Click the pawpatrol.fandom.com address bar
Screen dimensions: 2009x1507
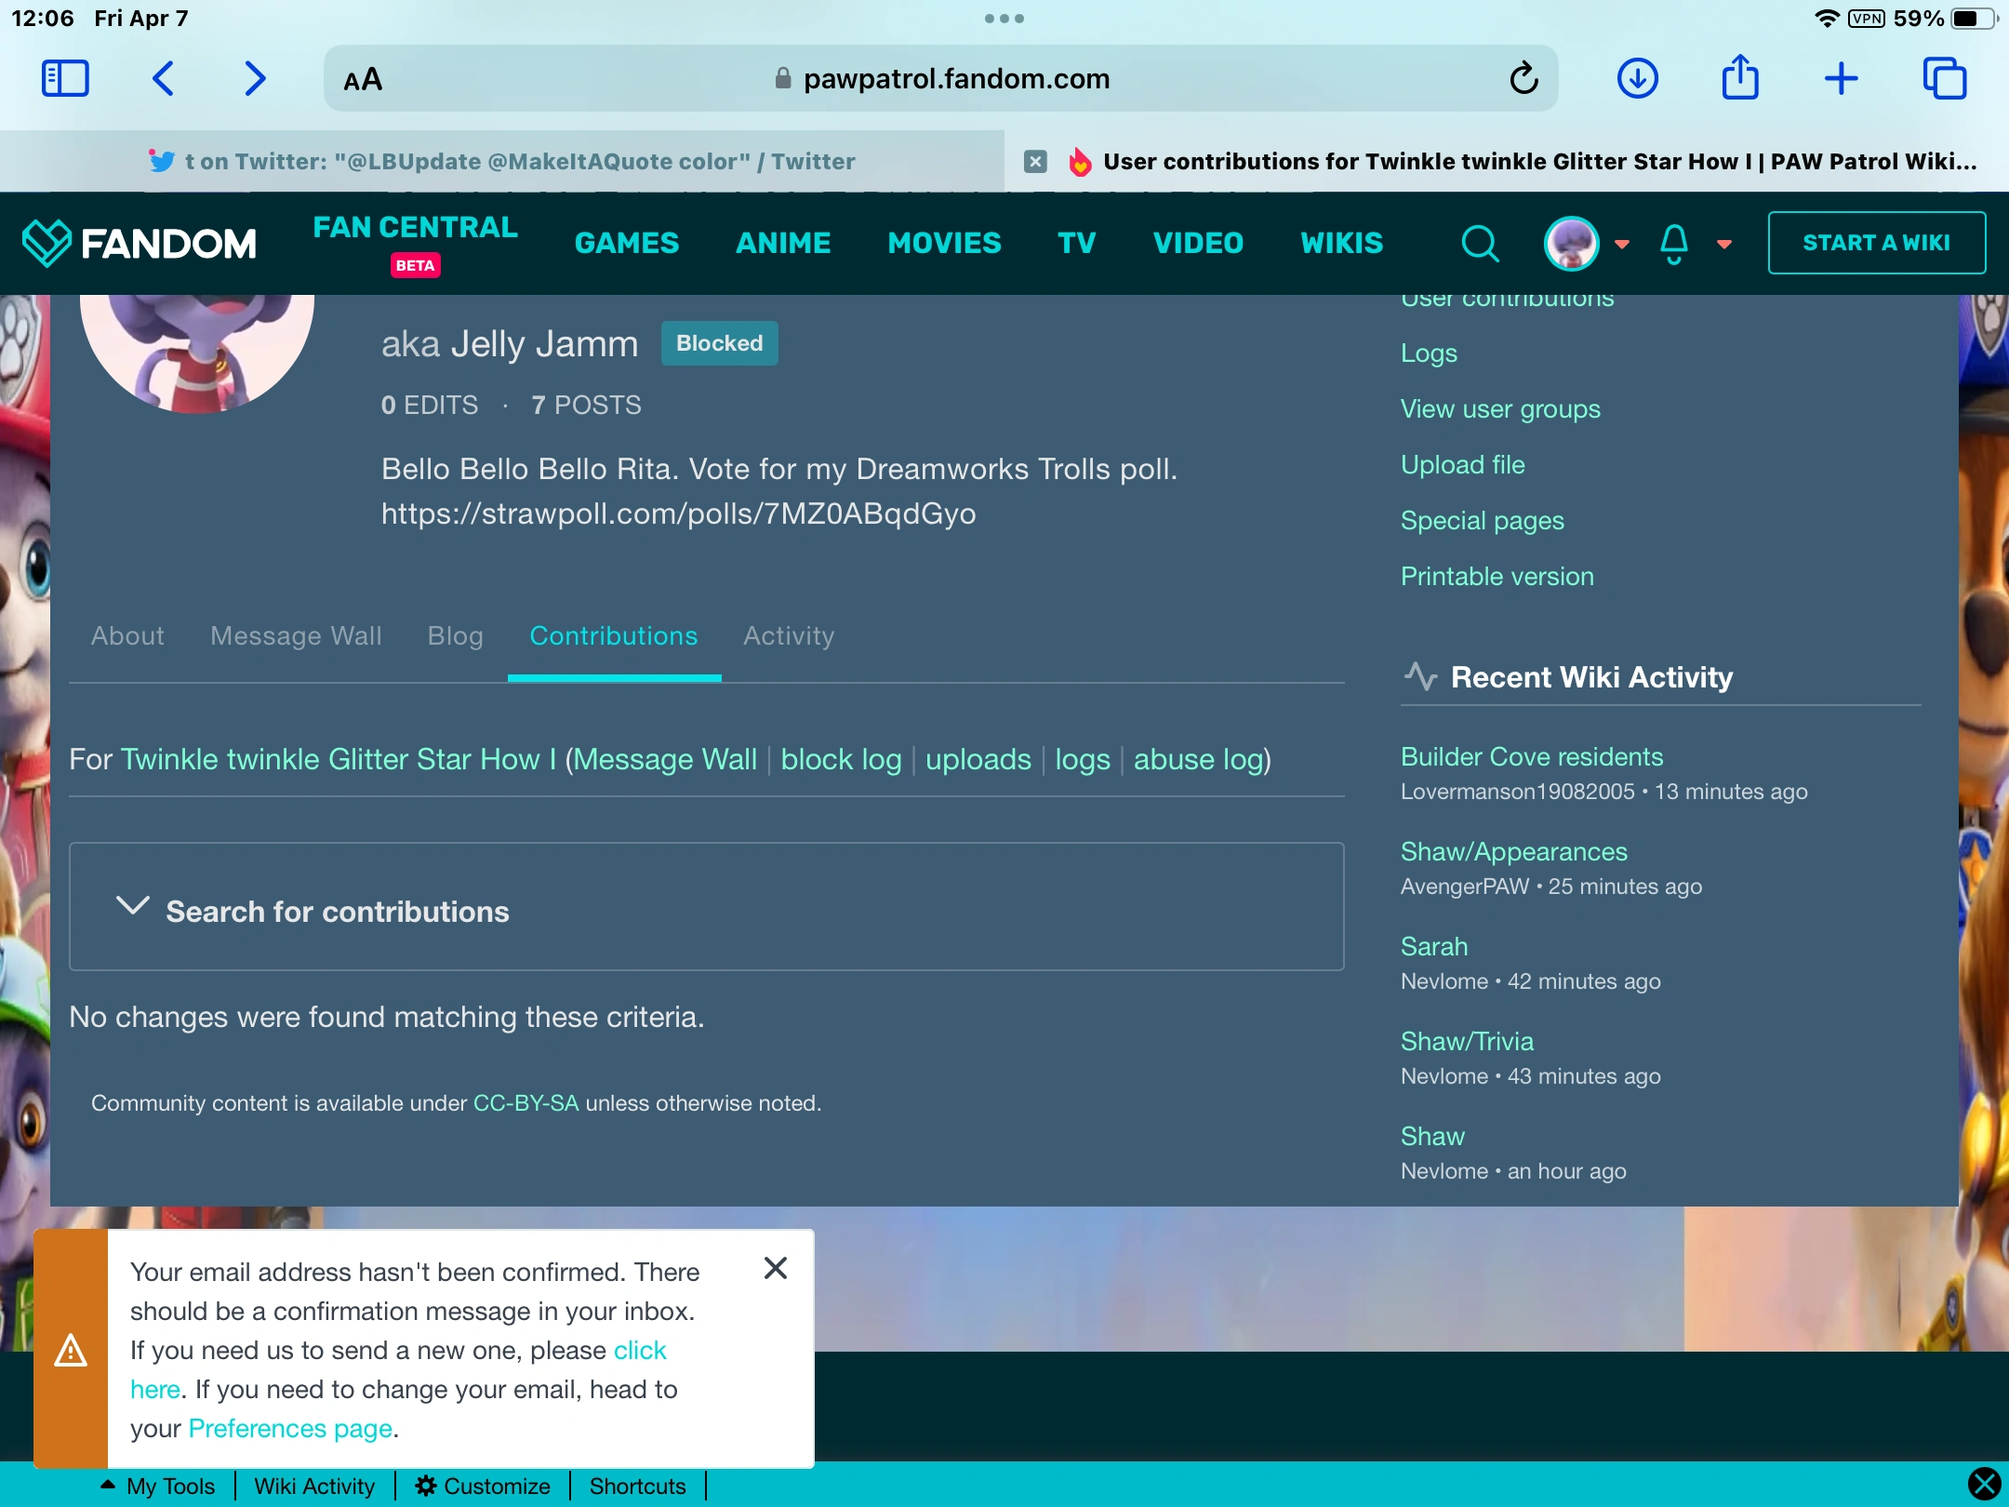[x=956, y=78]
